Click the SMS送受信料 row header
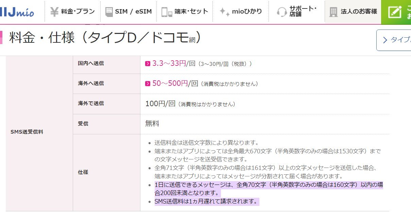Viewport: 411px width, 212px height. 27,132
